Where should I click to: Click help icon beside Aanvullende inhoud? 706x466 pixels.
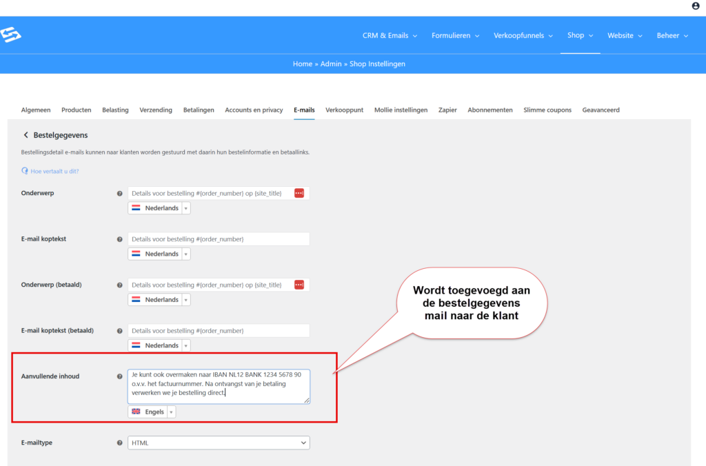[x=120, y=376]
